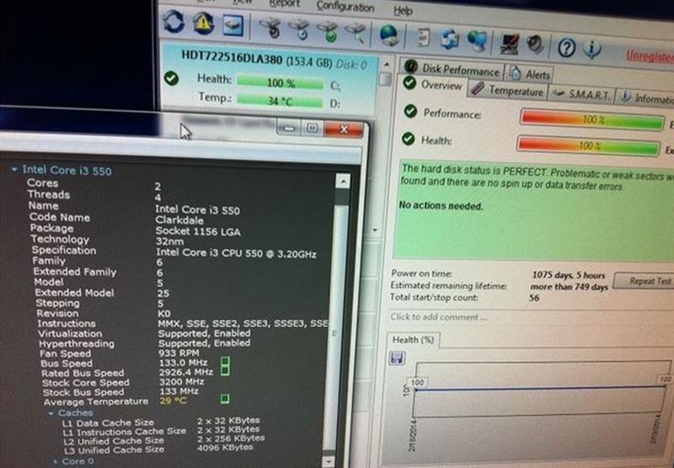Click the monitor screen toolbar icon
The height and width of the screenshot is (468, 674).
(510, 43)
